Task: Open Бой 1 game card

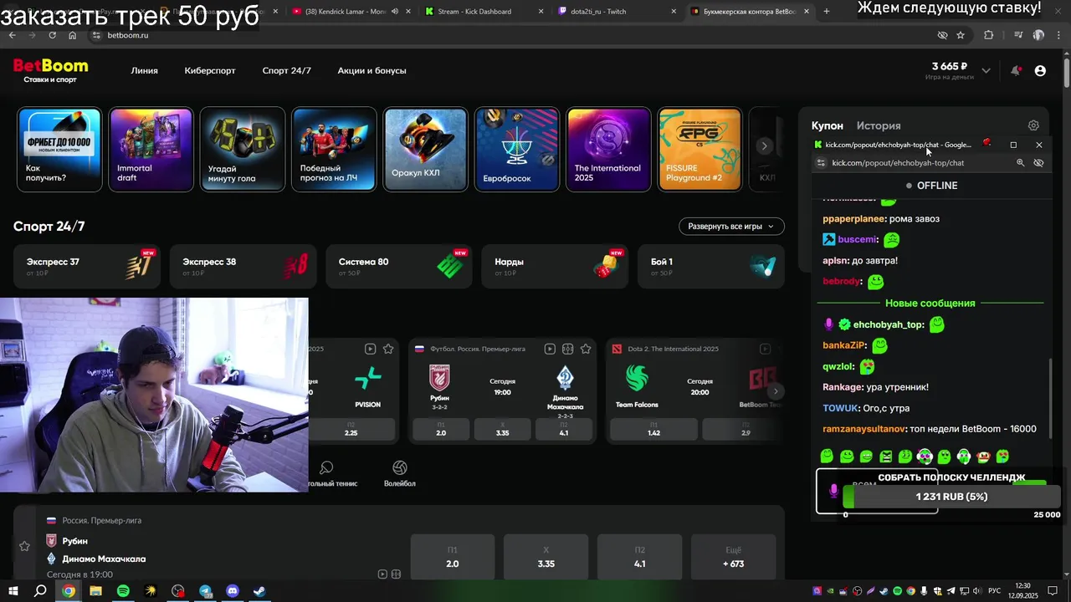Action: (711, 266)
